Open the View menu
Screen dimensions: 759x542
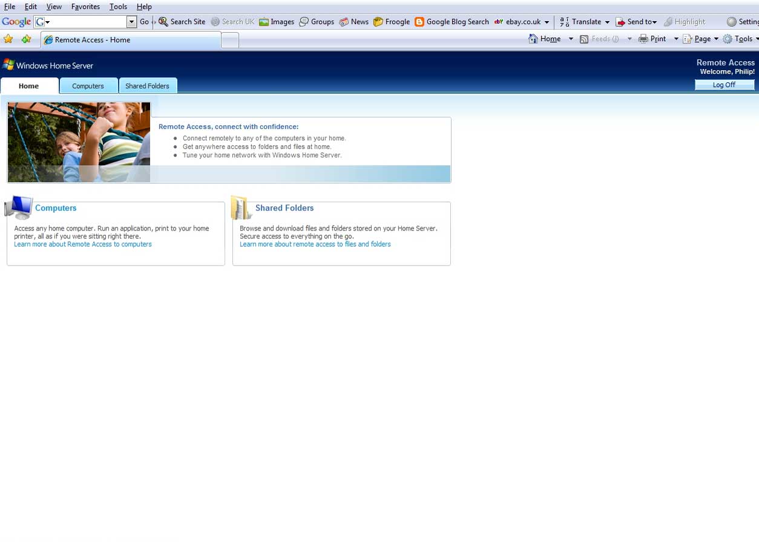click(54, 7)
